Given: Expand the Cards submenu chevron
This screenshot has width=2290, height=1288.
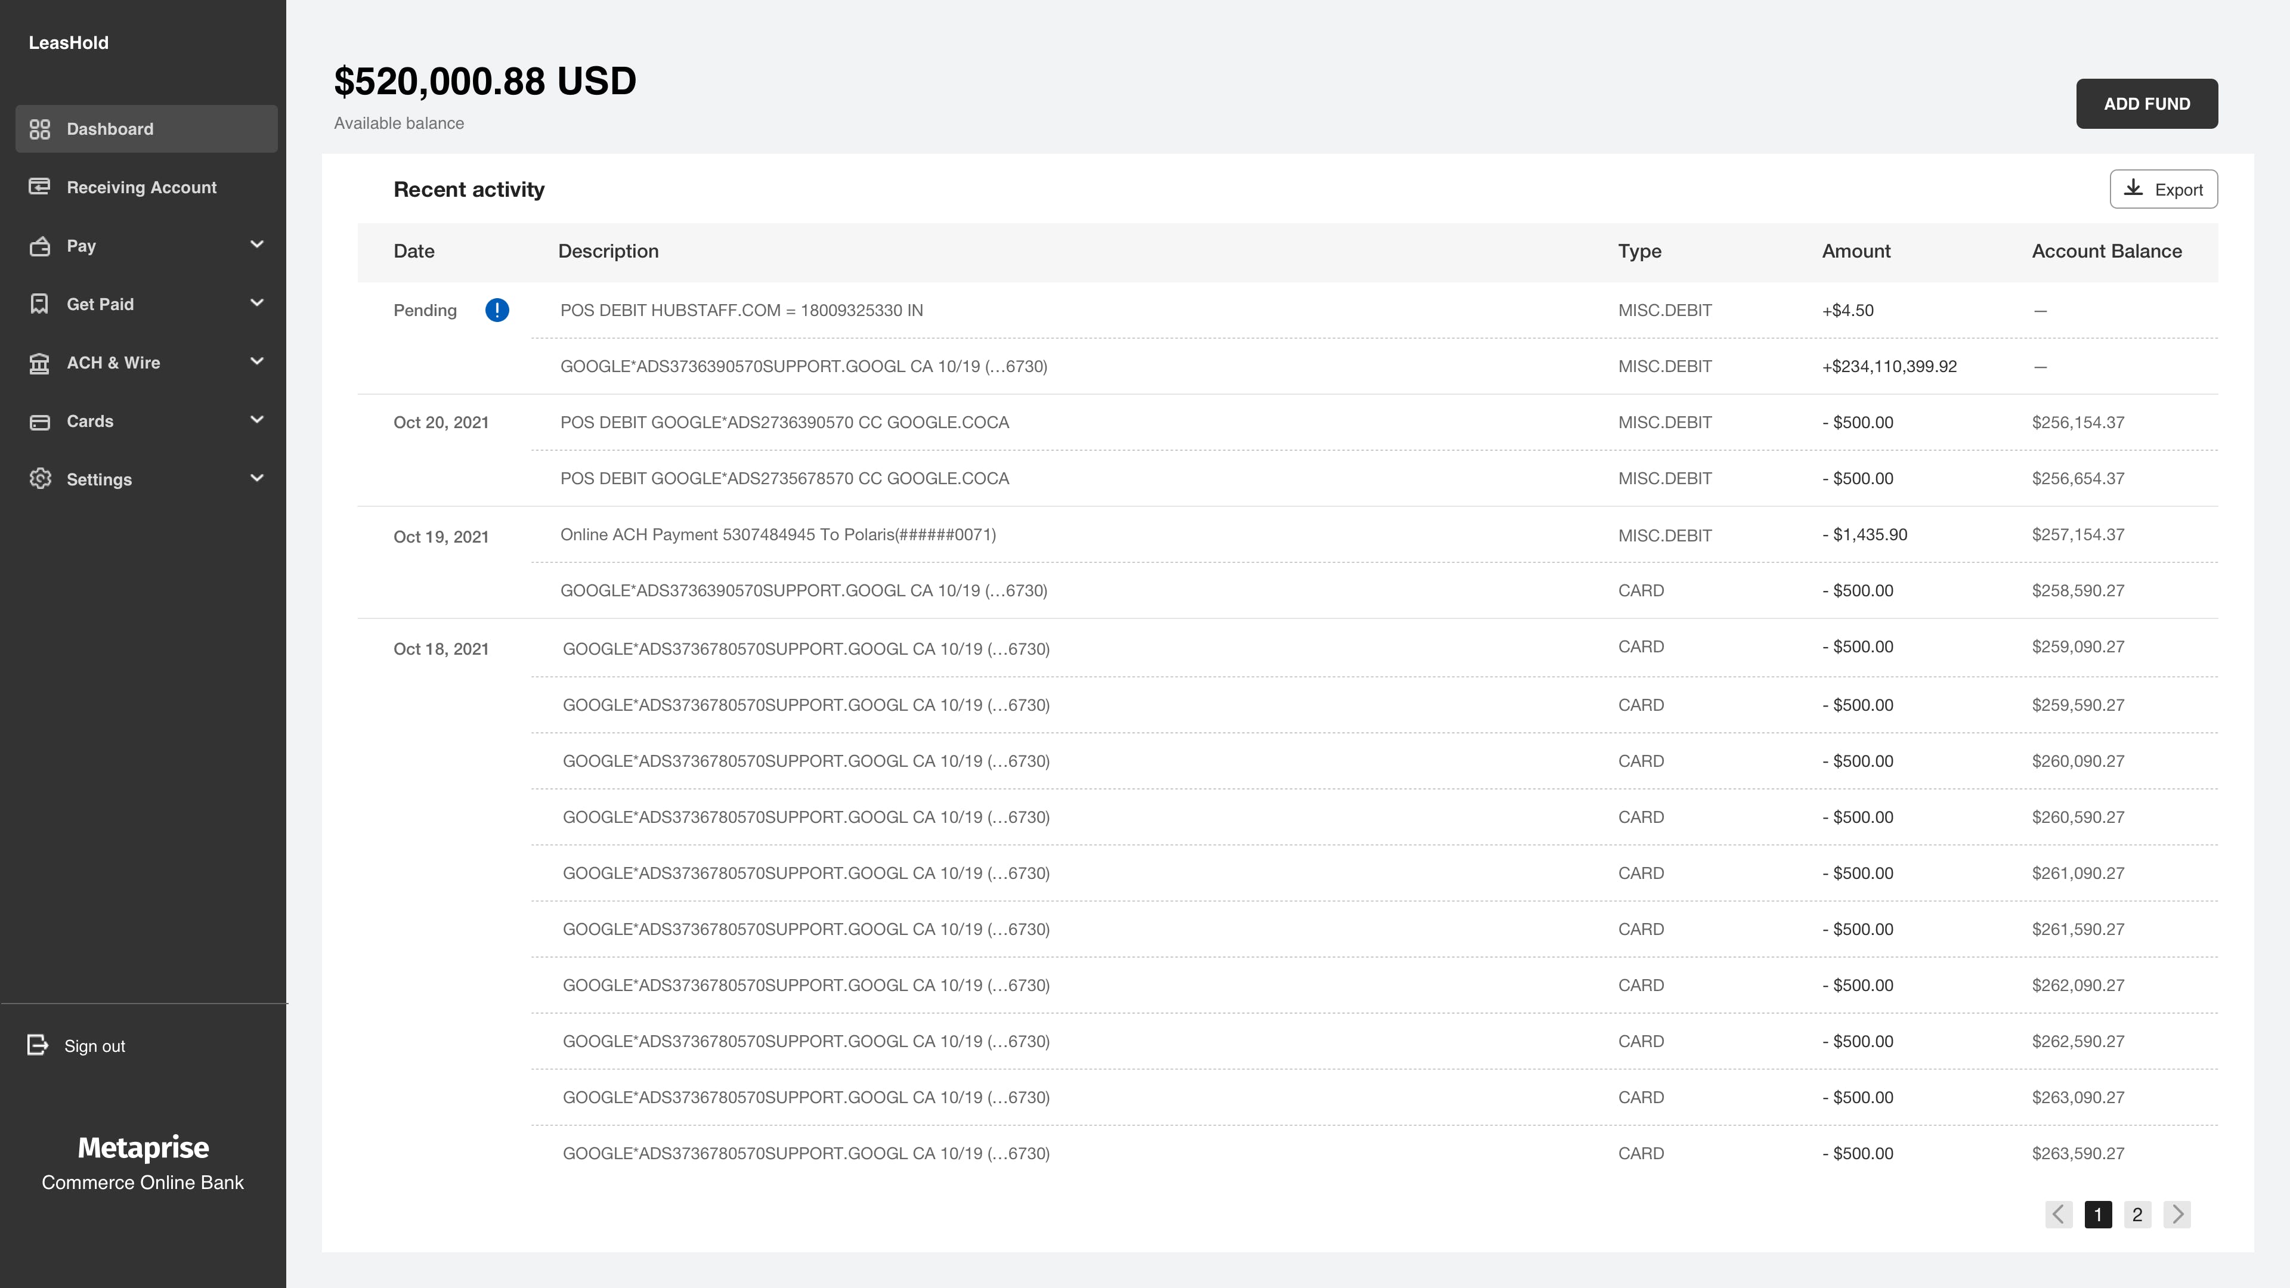Looking at the screenshot, I should 257,420.
